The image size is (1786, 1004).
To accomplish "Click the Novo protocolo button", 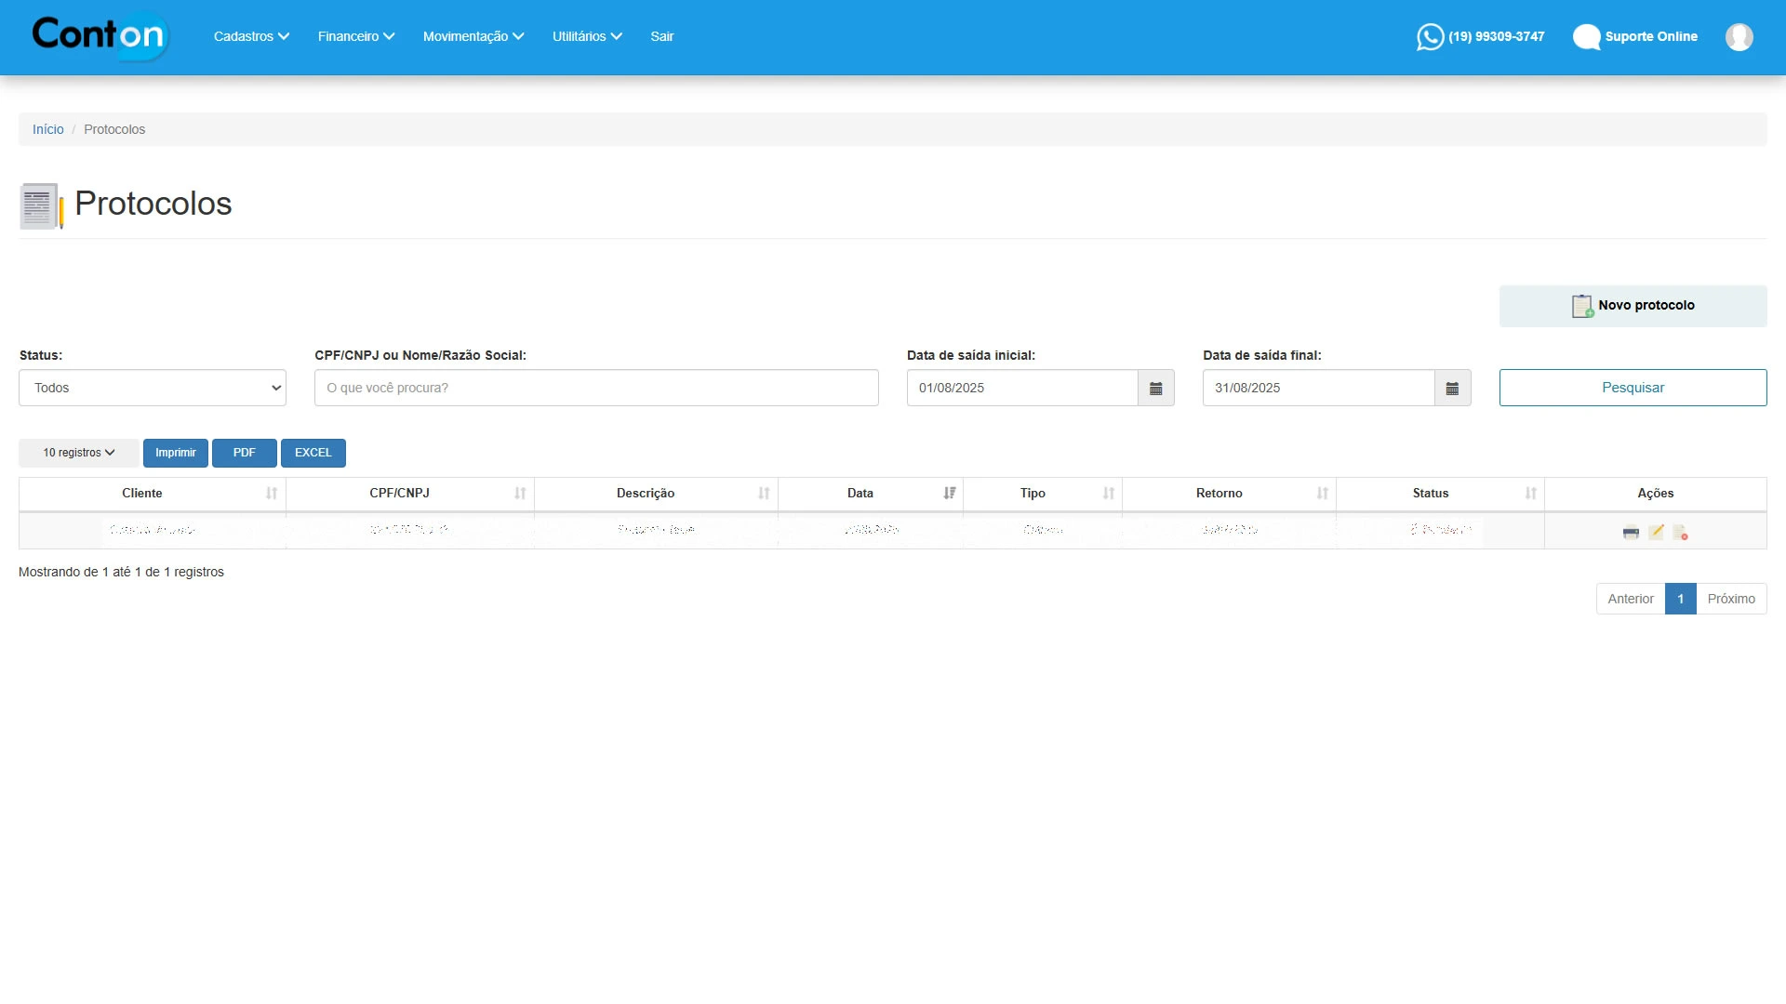I will point(1633,306).
